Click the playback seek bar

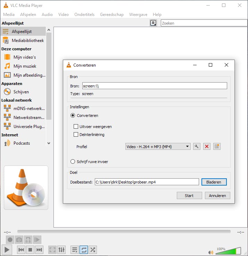pyautogui.click(x=124, y=231)
